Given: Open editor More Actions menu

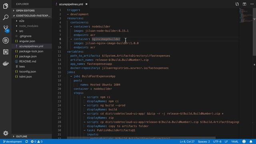Looking at the screenshot, I should pos(252,4).
